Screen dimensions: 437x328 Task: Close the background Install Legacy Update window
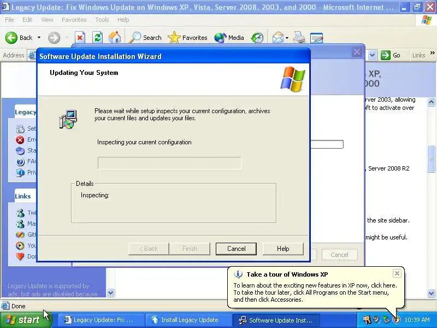point(357,52)
